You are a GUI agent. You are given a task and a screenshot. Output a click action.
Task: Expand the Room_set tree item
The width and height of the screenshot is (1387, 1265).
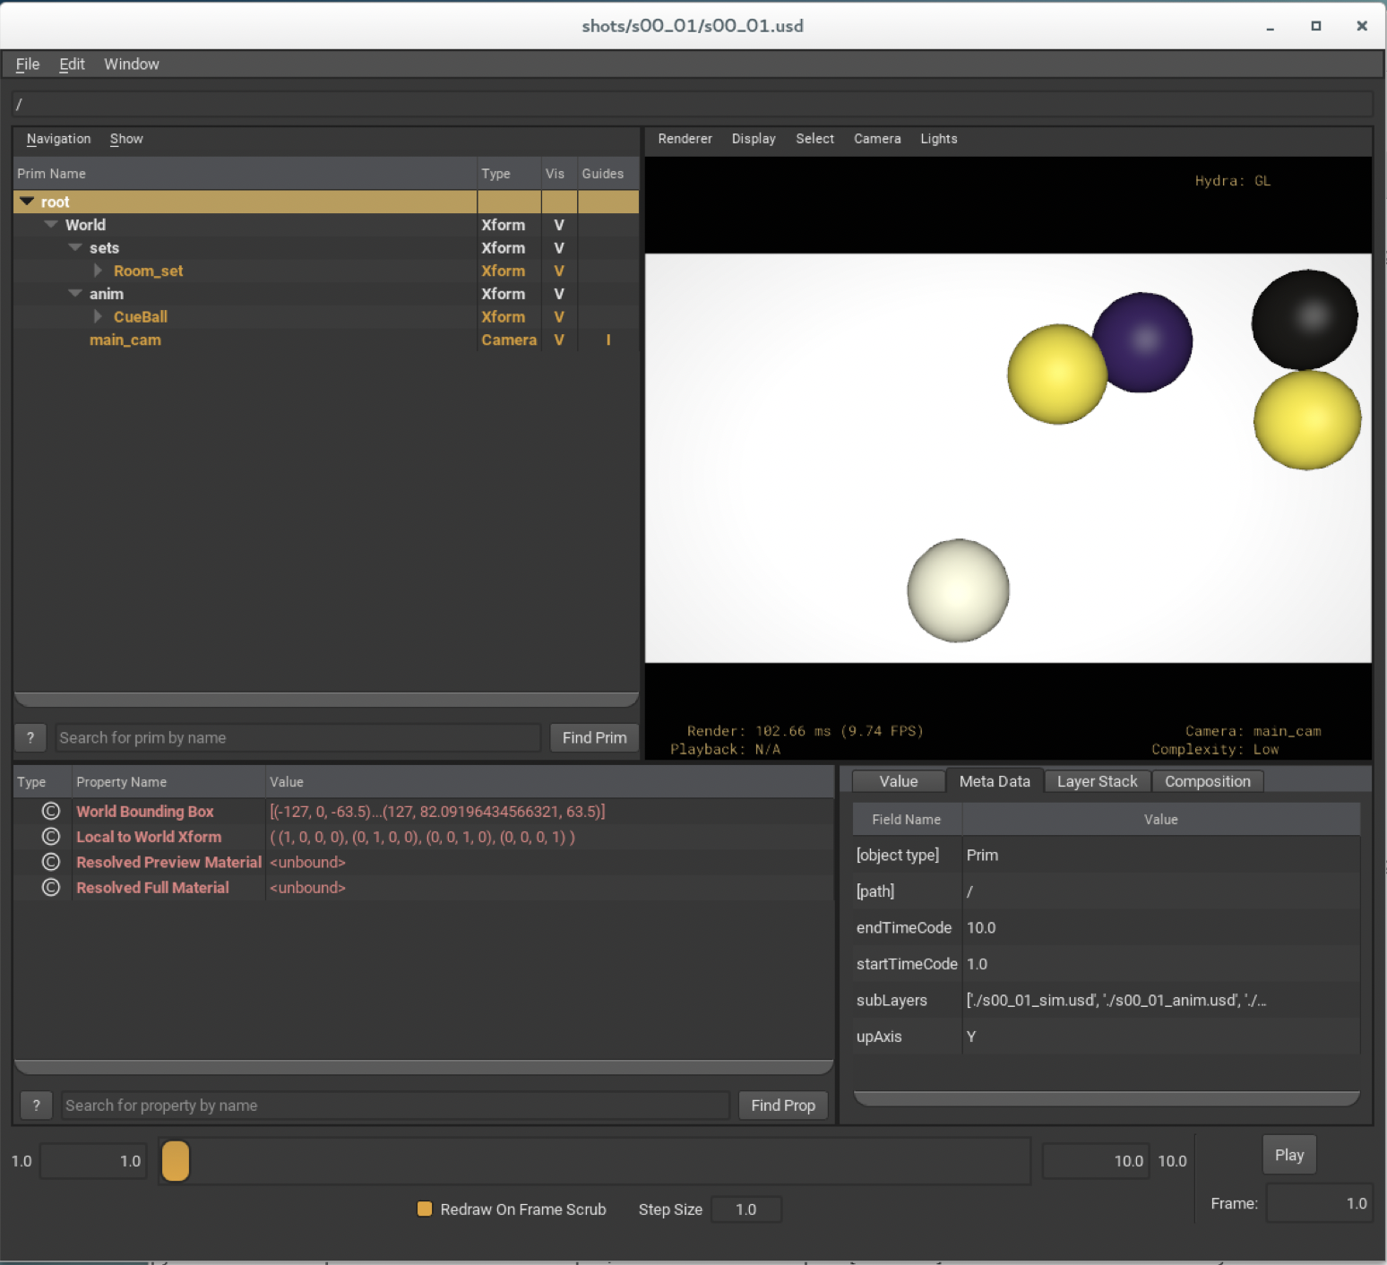(98, 271)
